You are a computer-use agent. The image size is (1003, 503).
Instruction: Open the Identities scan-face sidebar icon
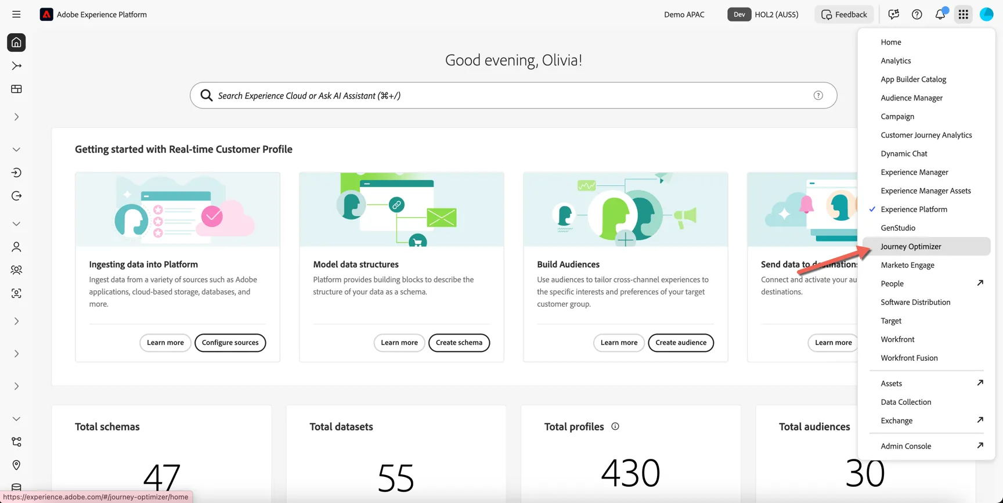16,293
